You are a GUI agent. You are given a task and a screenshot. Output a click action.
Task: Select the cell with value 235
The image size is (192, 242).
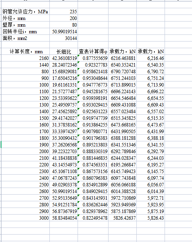tap(63, 12)
